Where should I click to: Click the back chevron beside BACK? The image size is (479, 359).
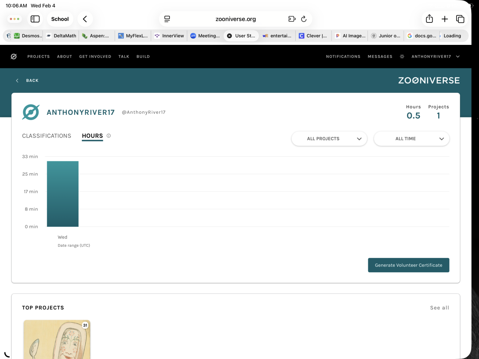click(x=17, y=80)
